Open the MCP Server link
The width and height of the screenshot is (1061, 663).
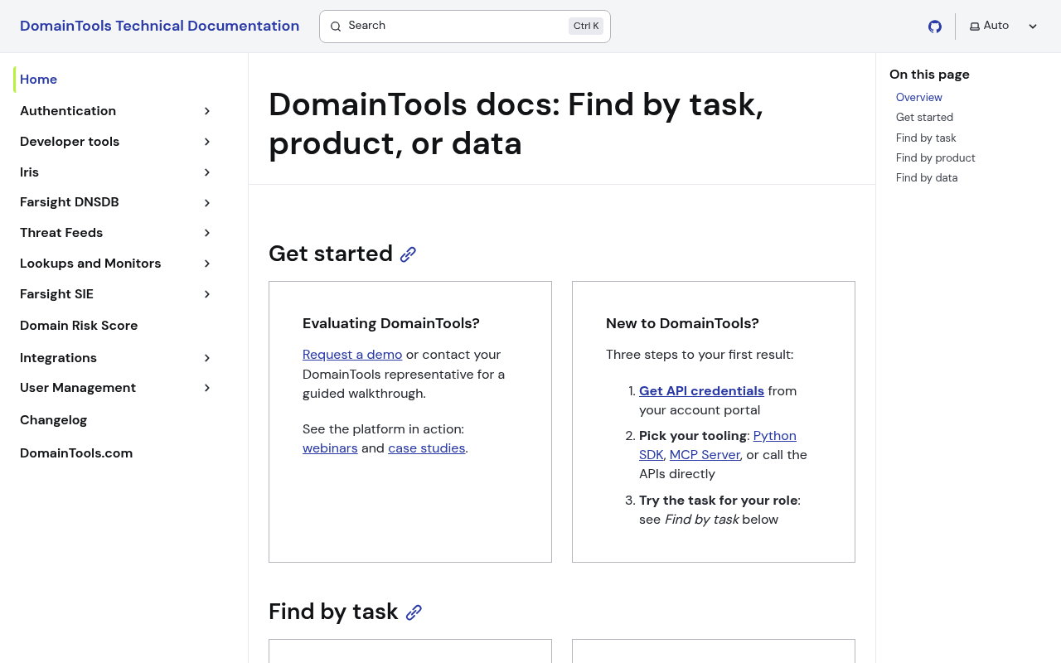pyautogui.click(x=705, y=455)
